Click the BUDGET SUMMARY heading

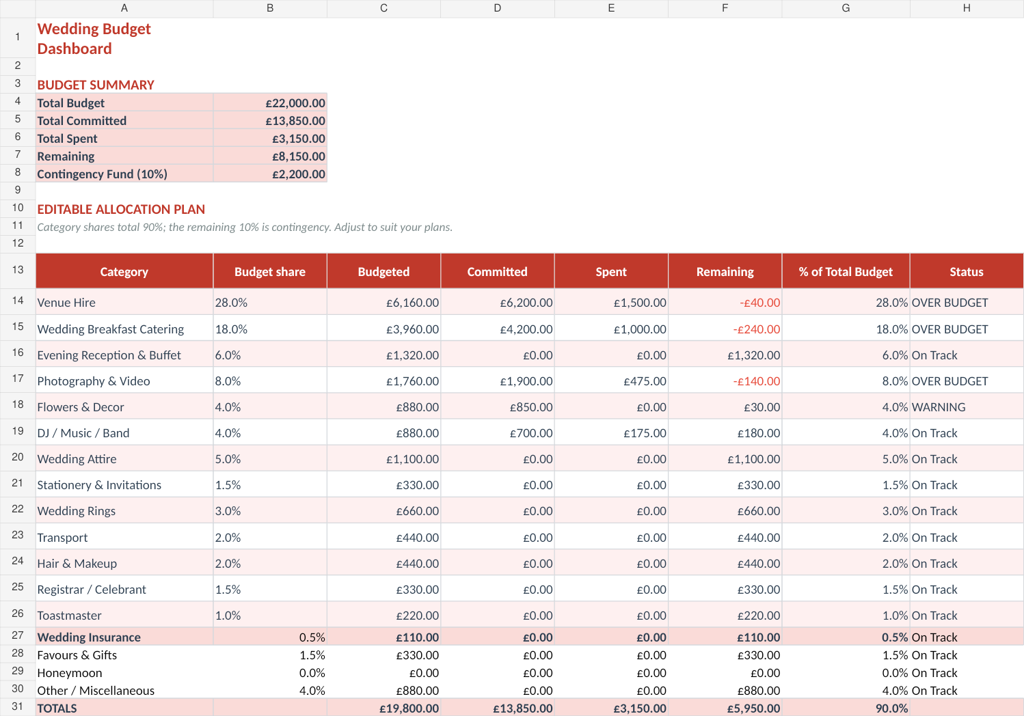coord(96,85)
